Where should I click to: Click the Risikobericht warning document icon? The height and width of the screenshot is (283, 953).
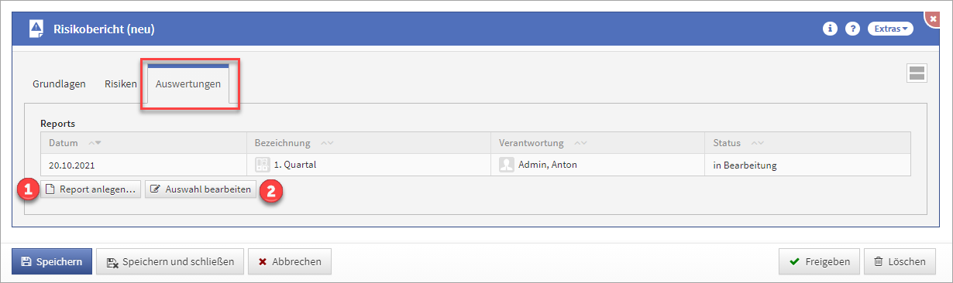(x=36, y=29)
